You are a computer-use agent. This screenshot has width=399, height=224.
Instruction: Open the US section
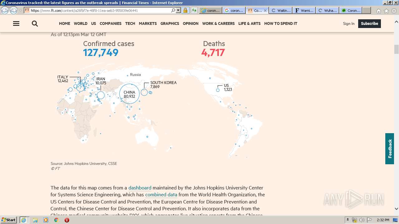click(94, 24)
